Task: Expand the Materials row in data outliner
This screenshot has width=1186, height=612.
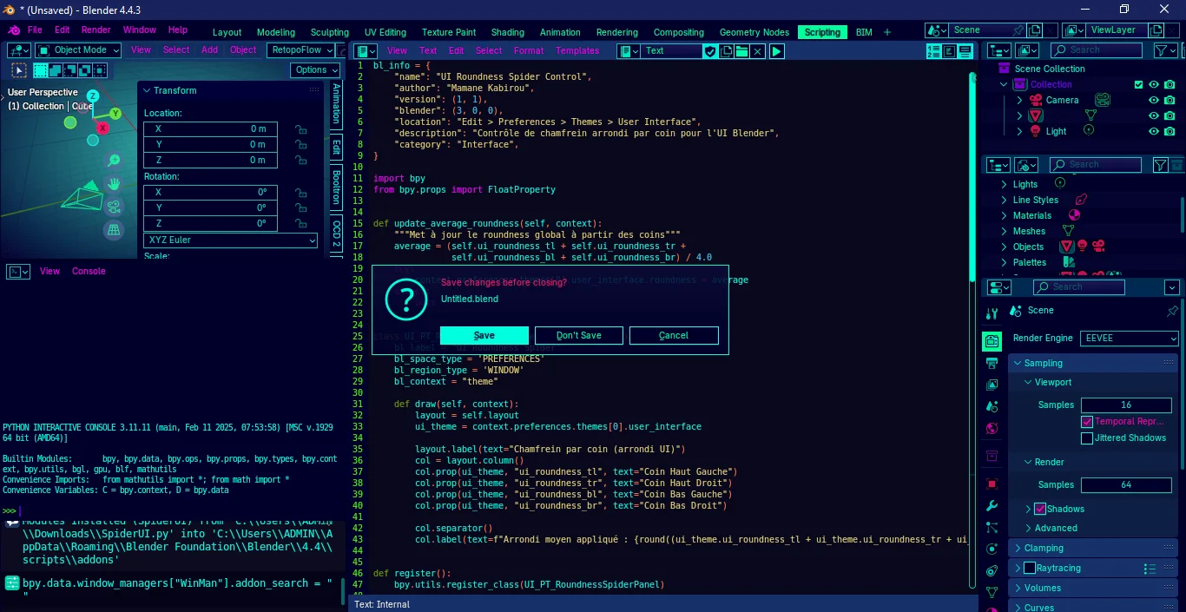Action: tap(1005, 216)
